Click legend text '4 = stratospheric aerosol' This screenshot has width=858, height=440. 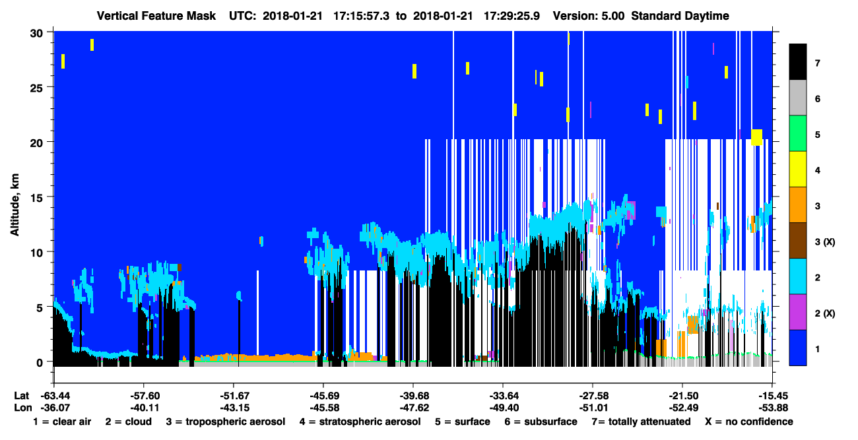click(359, 422)
